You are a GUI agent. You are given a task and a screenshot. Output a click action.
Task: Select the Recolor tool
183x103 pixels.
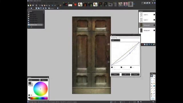(154, 94)
